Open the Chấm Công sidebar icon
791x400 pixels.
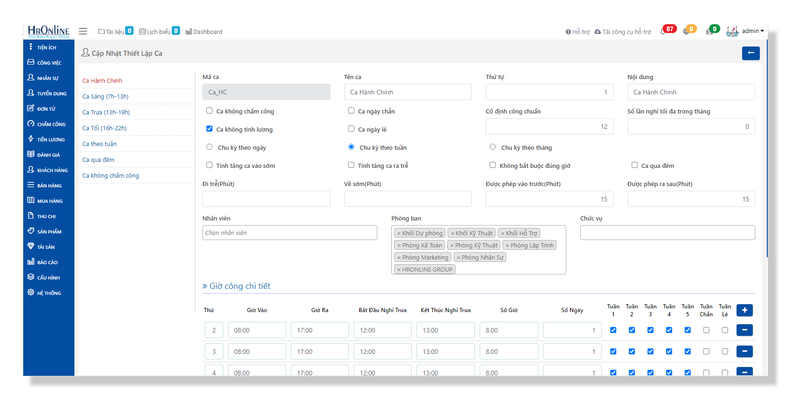31,124
